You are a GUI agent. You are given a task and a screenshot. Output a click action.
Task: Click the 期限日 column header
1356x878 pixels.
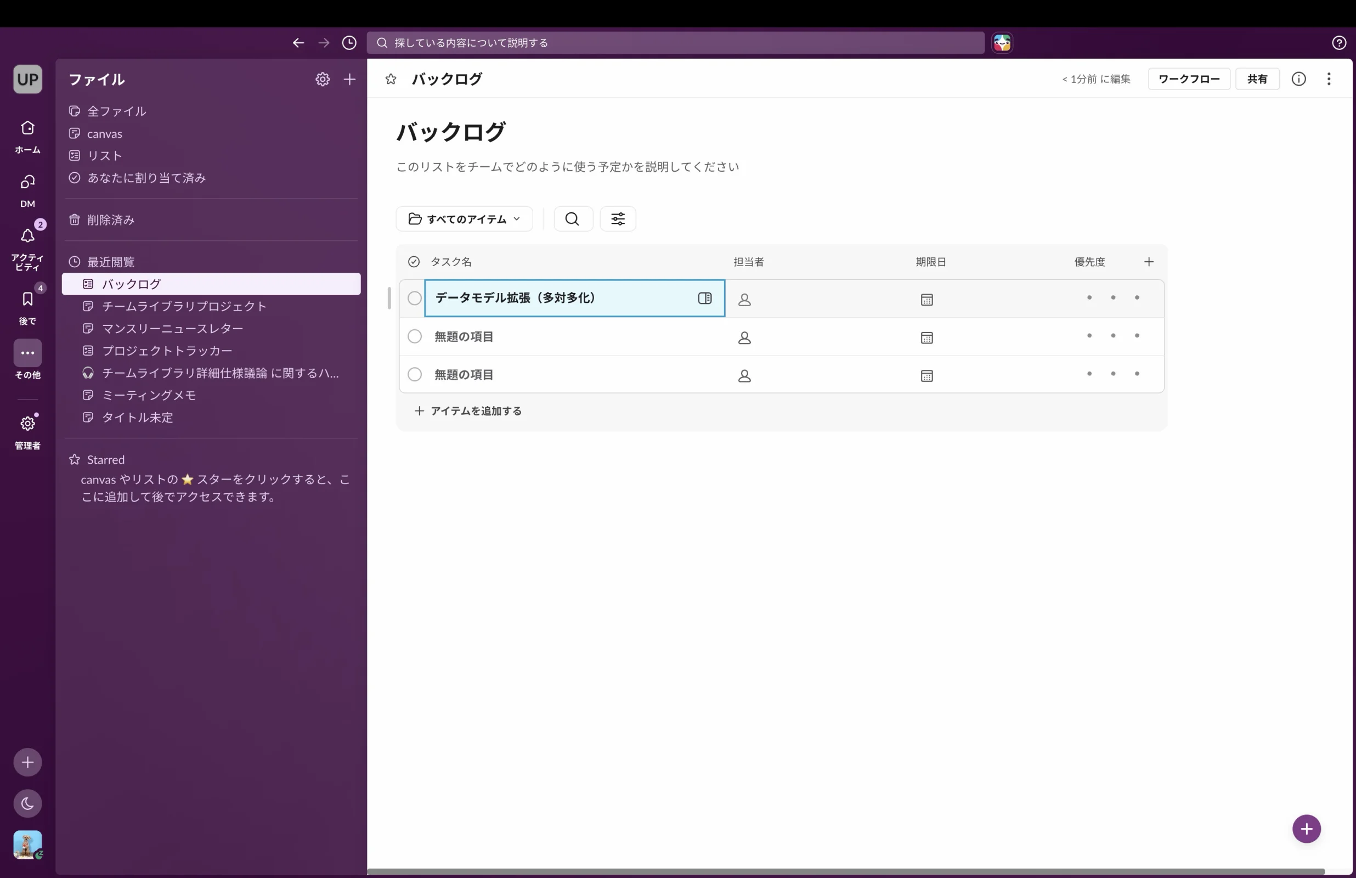click(930, 262)
